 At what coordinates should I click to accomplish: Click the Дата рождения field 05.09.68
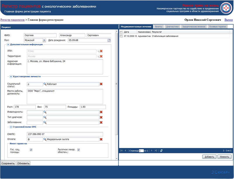(x=88, y=40)
